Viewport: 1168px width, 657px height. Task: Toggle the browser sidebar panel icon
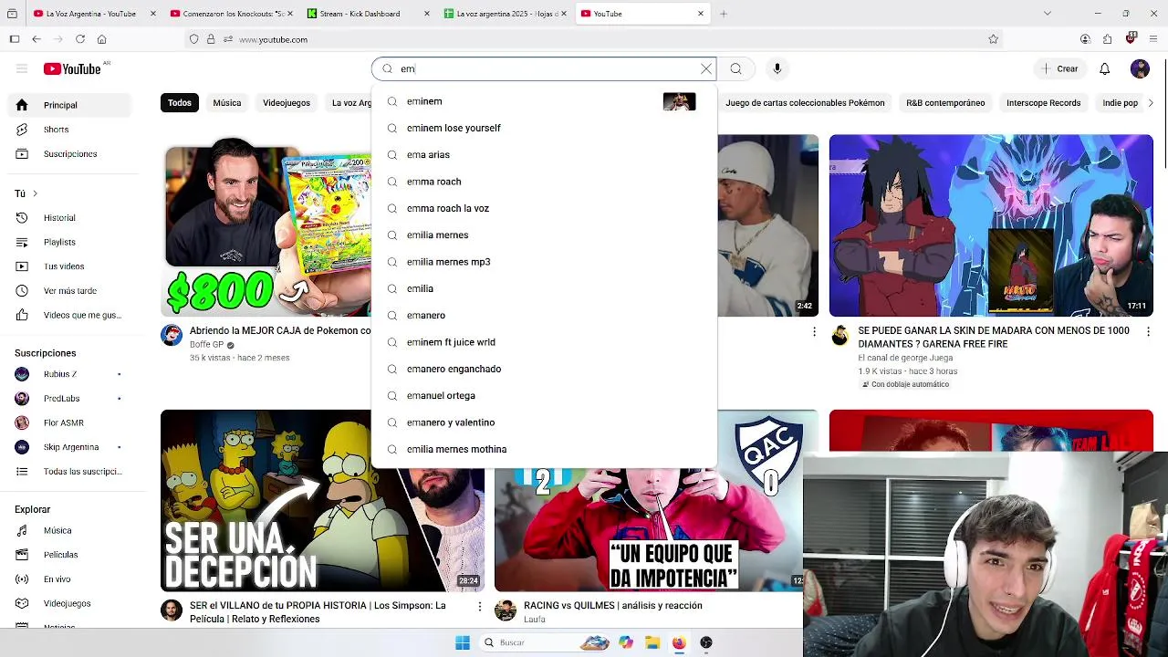coord(15,39)
